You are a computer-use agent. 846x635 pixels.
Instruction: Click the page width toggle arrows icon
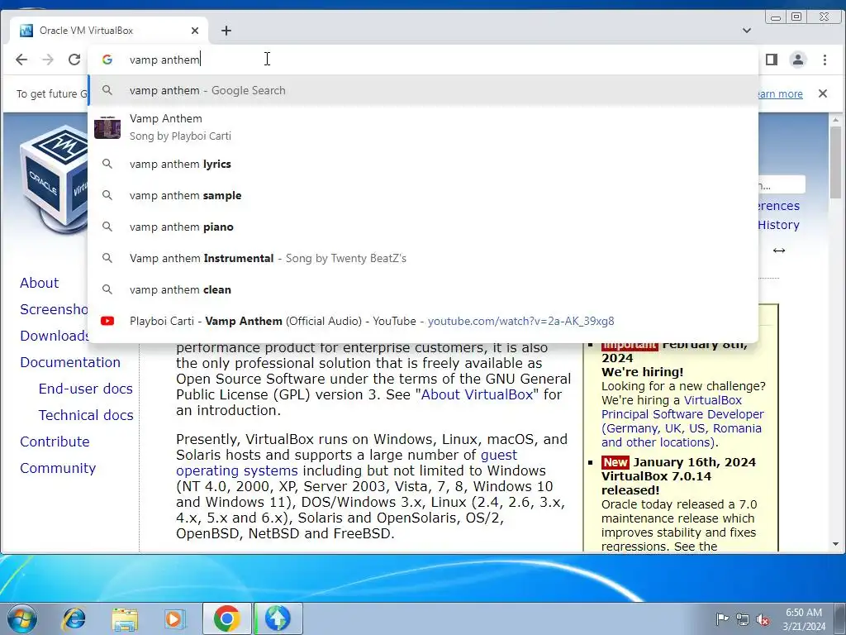778,250
